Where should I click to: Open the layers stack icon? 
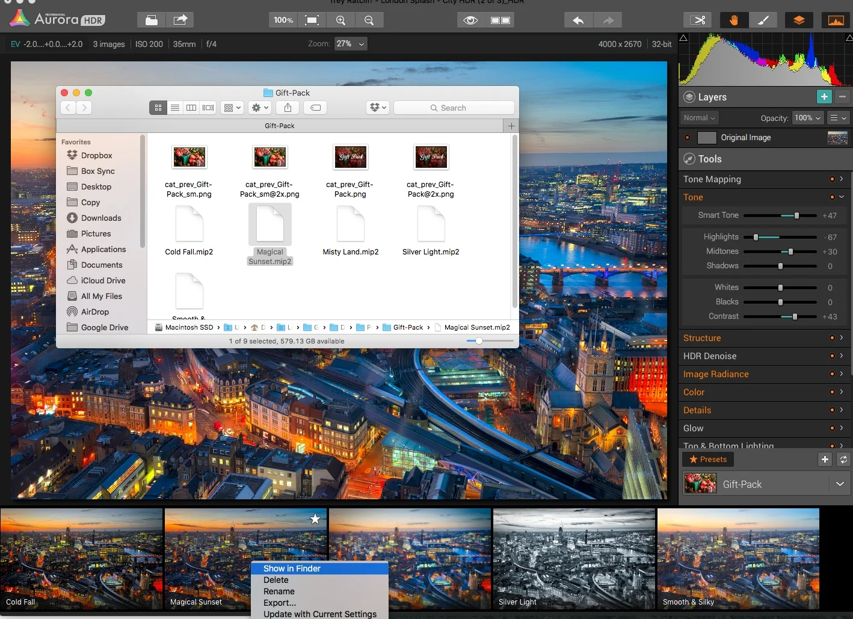[799, 20]
